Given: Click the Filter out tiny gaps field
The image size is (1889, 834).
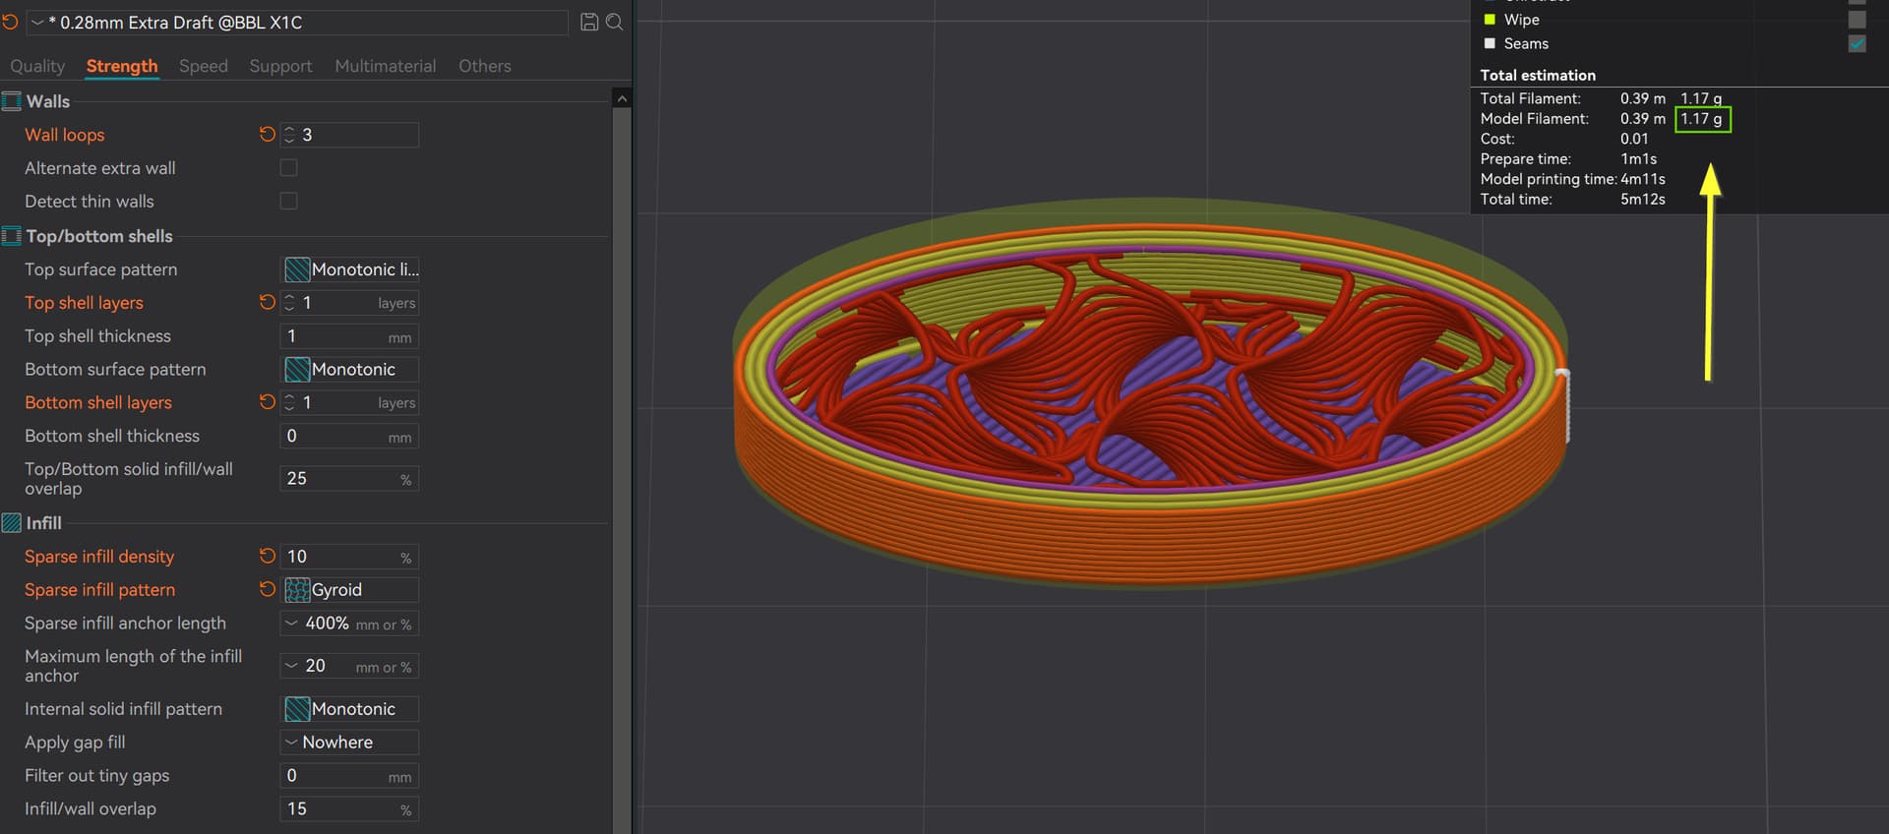Looking at the screenshot, I should (x=349, y=776).
